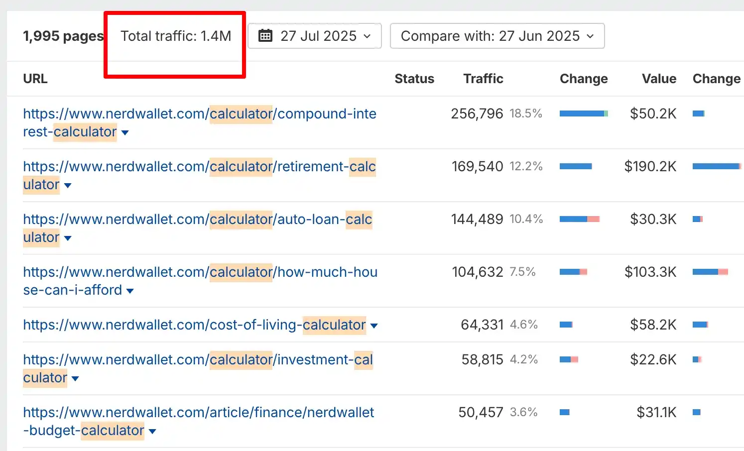Click the calendar icon in date selector

tap(265, 36)
